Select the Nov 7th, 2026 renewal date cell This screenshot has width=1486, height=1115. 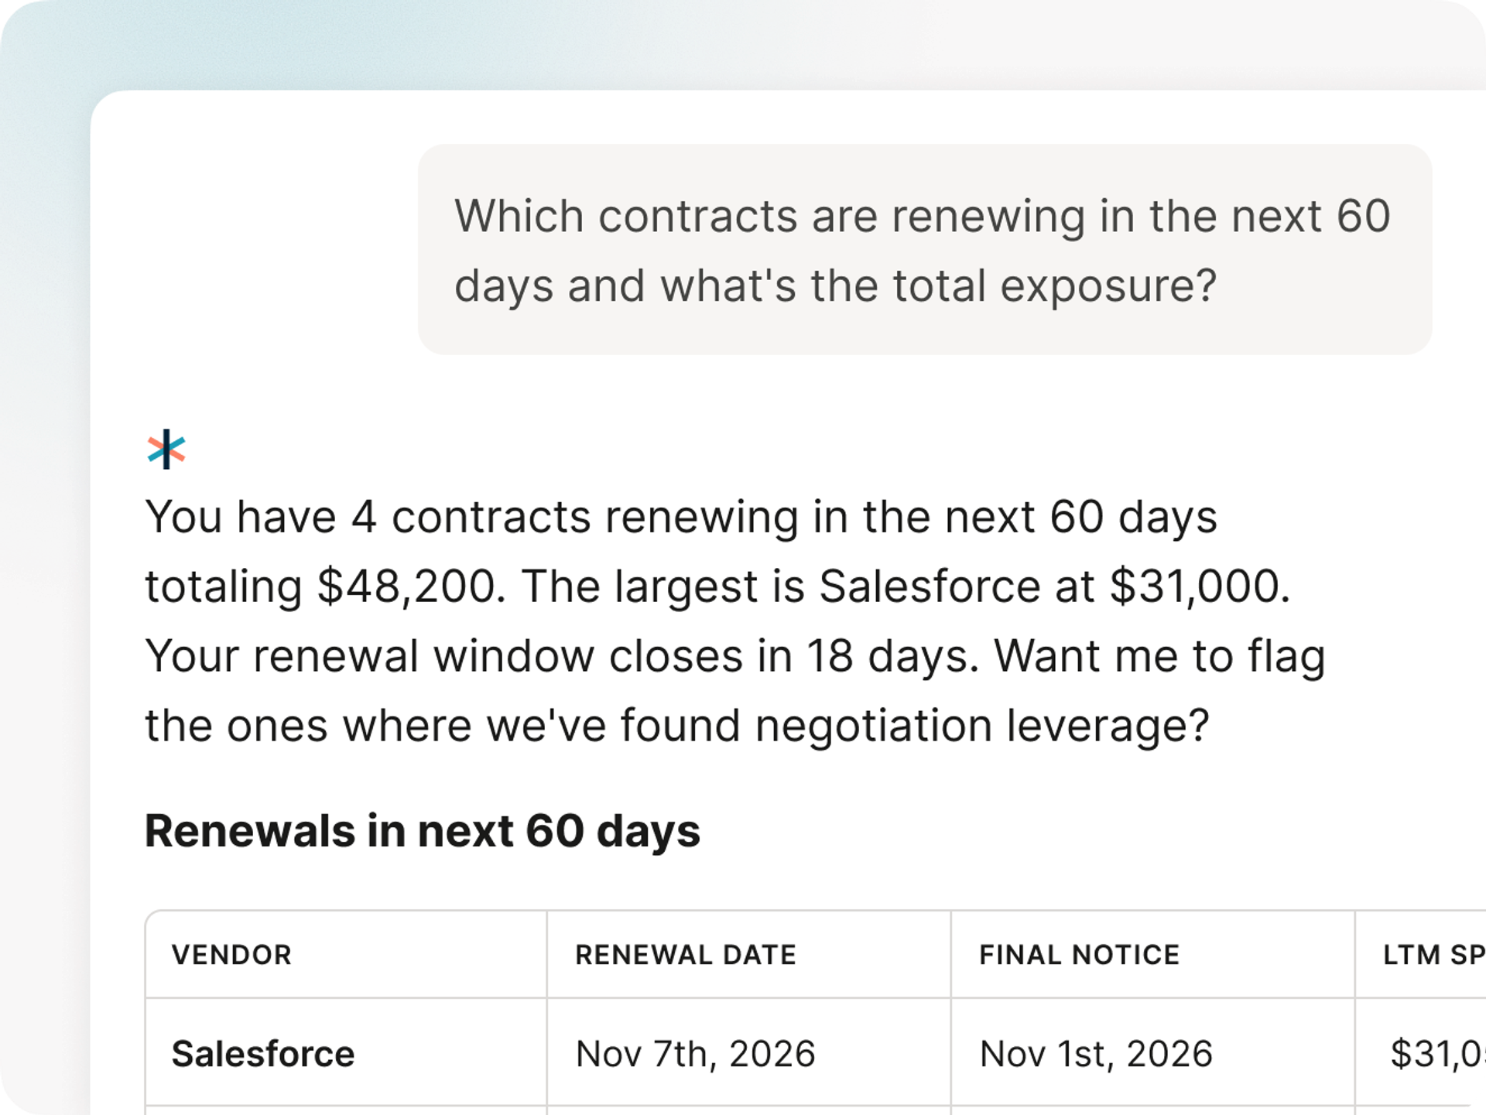pyautogui.click(x=696, y=1054)
